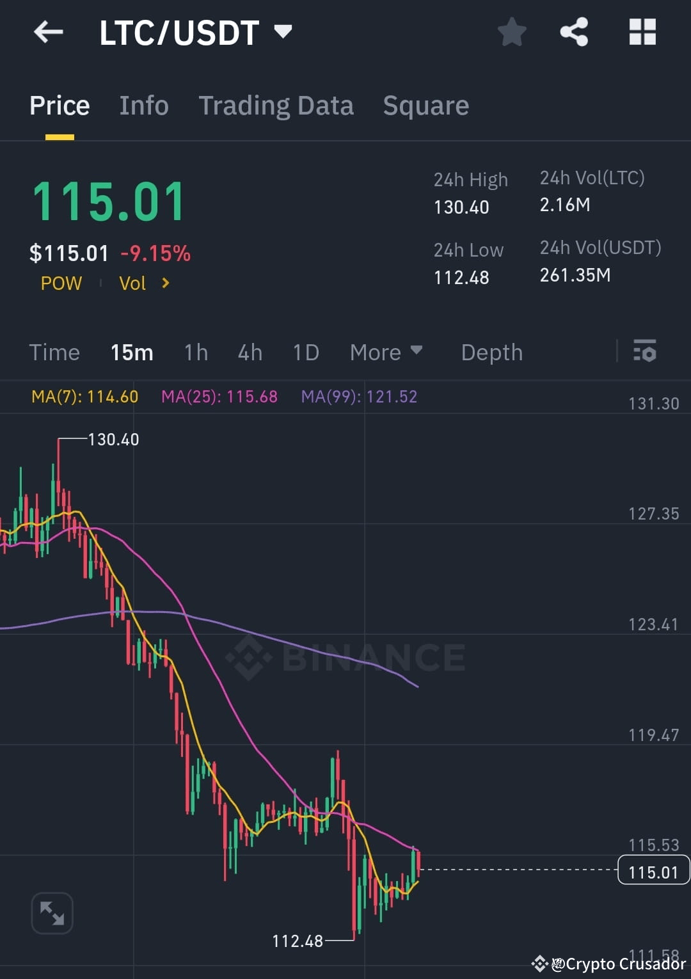Click the MA(7) indicator label
Viewport: 691px width, 979px height.
click(x=83, y=397)
